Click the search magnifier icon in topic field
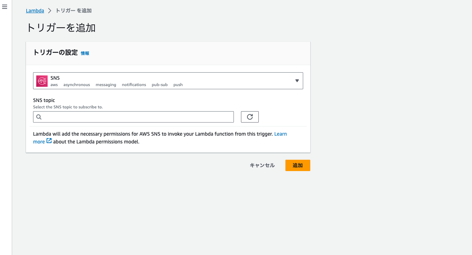Screen dimensions: 472x255 pyautogui.click(x=39, y=117)
